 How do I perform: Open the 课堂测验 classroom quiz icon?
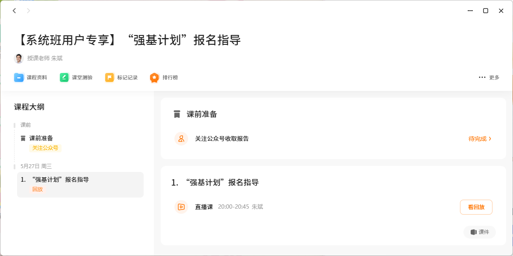pos(64,77)
